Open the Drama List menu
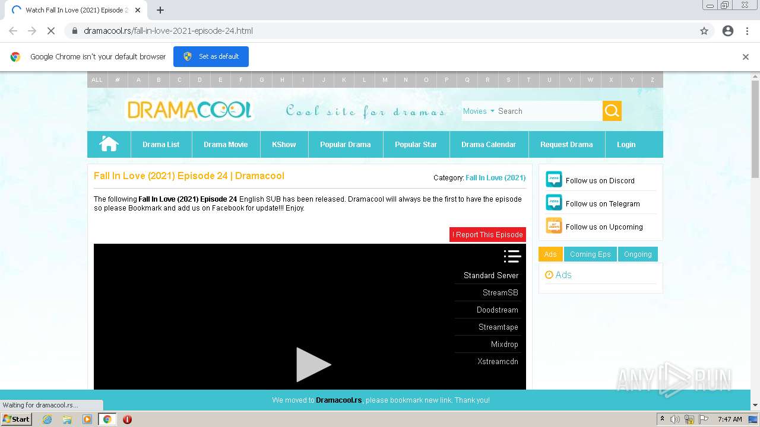The width and height of the screenshot is (760, 427). [161, 144]
